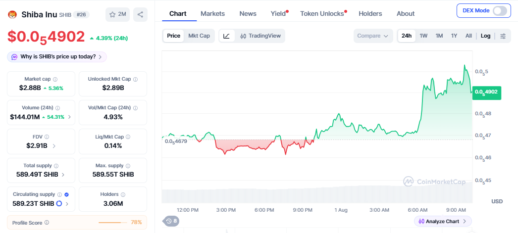
Task: Show Volume (24h) info icon
Action: tap(58, 108)
